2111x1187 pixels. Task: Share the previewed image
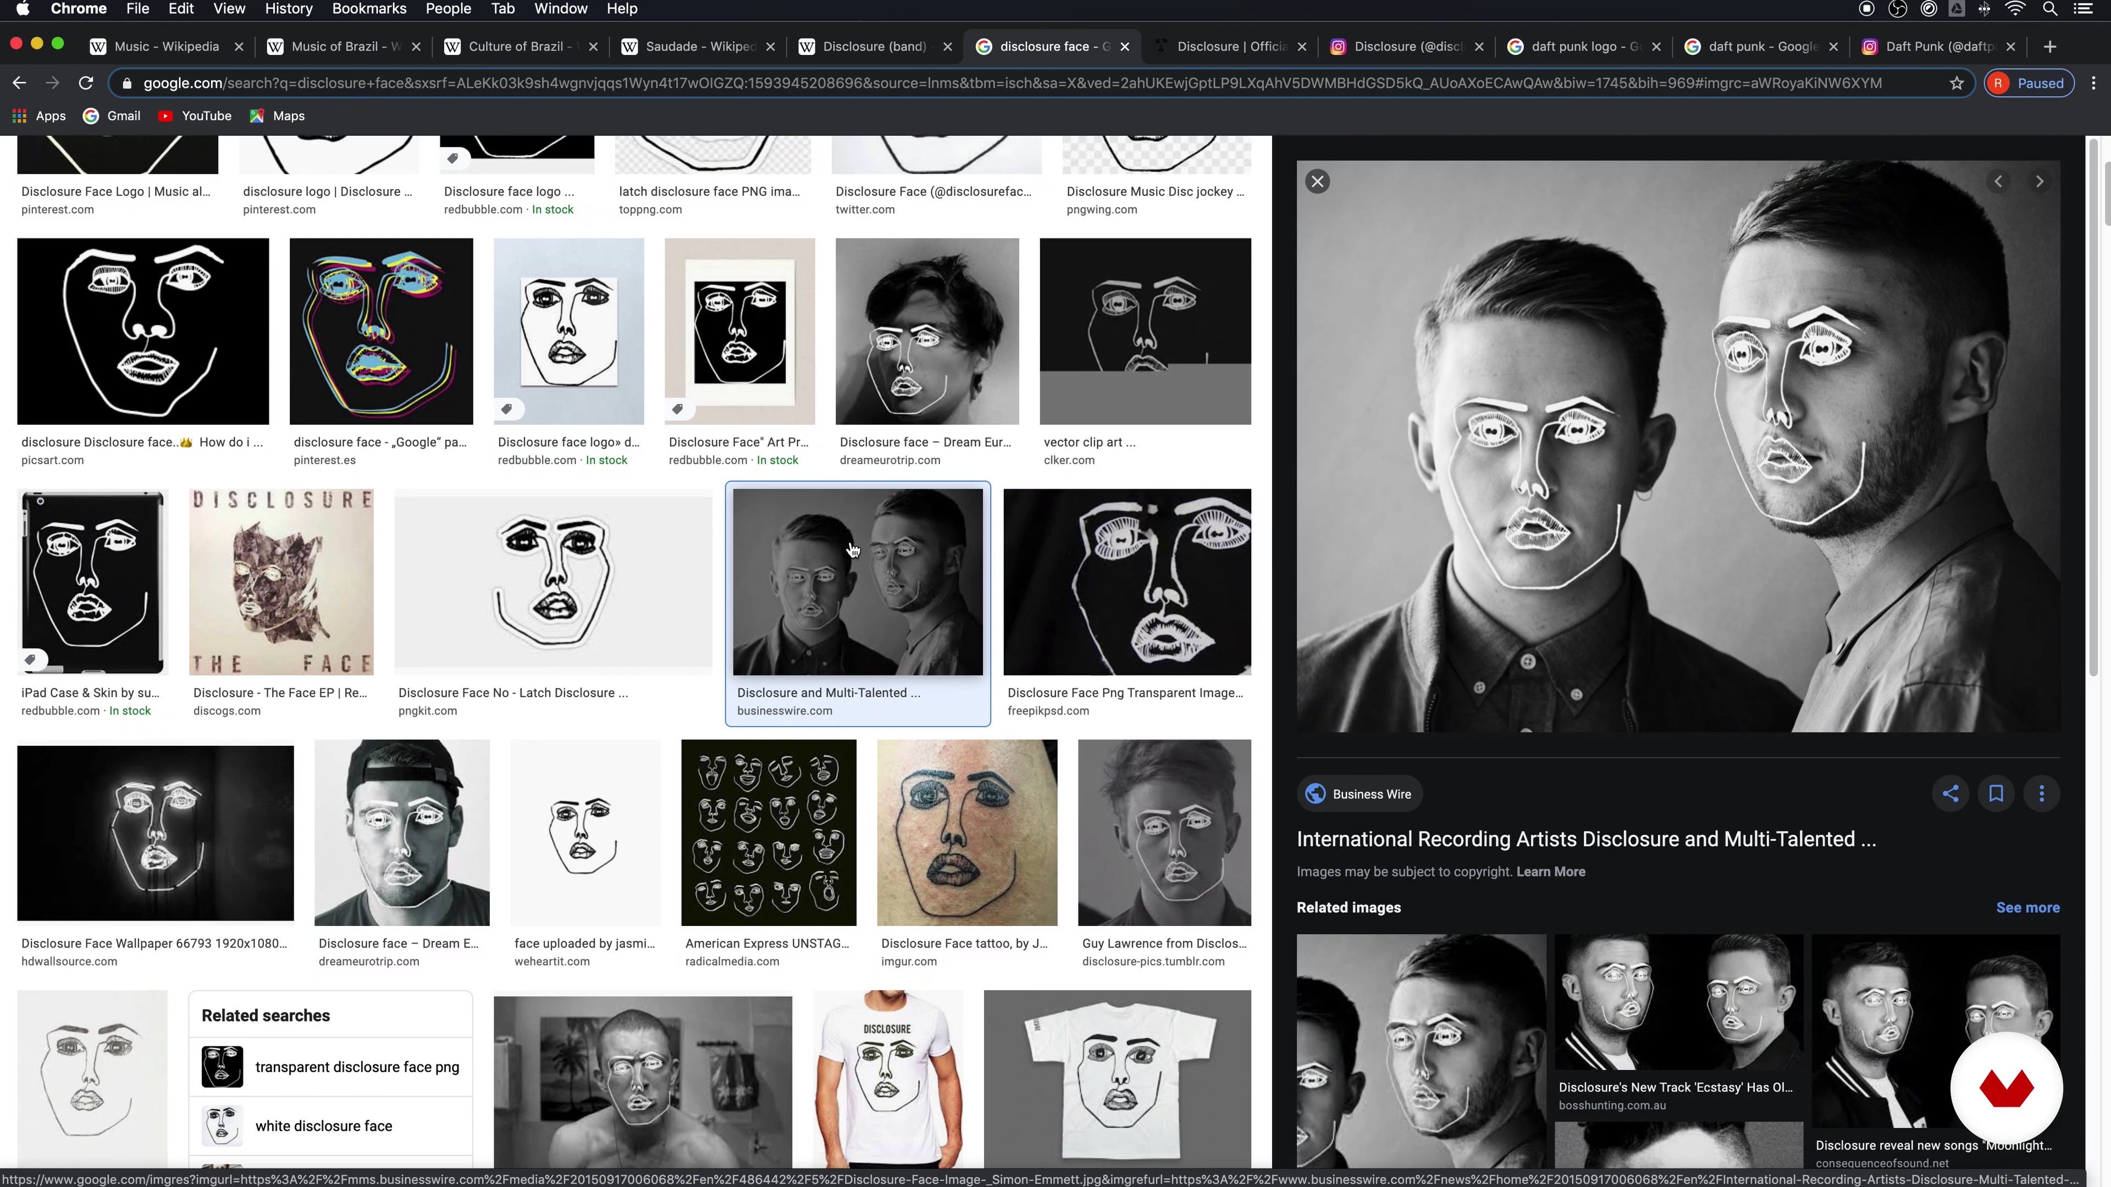(x=1950, y=793)
